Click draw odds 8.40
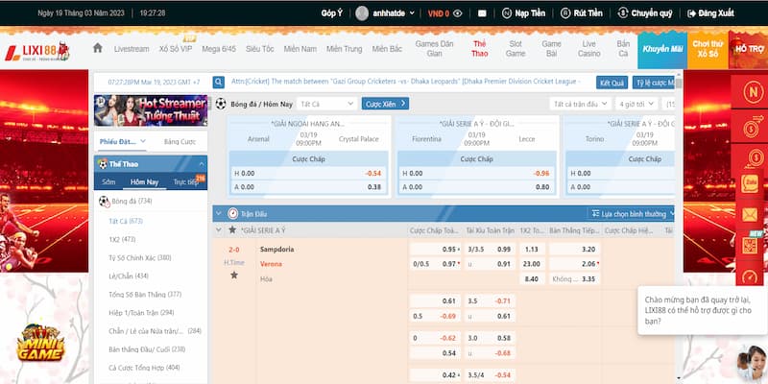The image size is (768, 384). pos(532,278)
